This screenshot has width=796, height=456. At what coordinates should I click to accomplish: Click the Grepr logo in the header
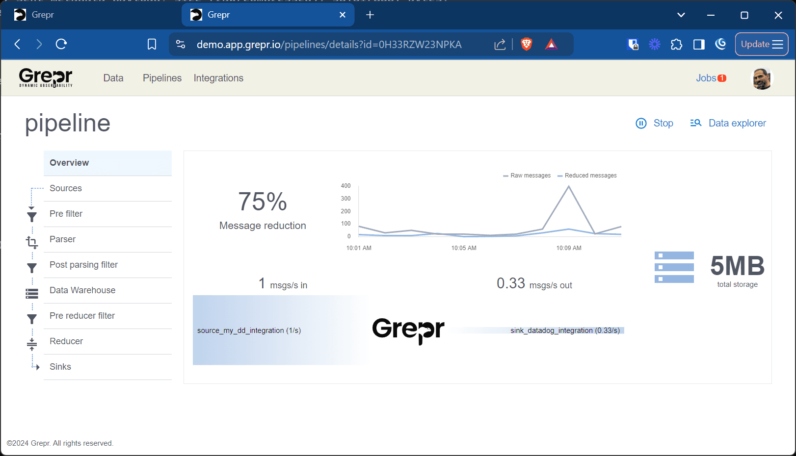point(46,77)
